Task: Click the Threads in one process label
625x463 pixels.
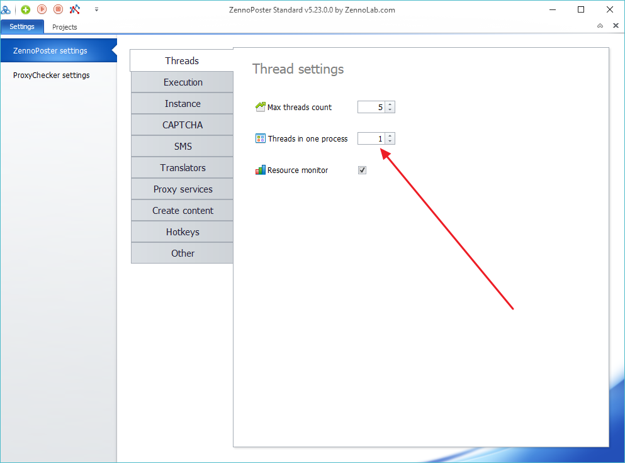Action: [x=308, y=138]
